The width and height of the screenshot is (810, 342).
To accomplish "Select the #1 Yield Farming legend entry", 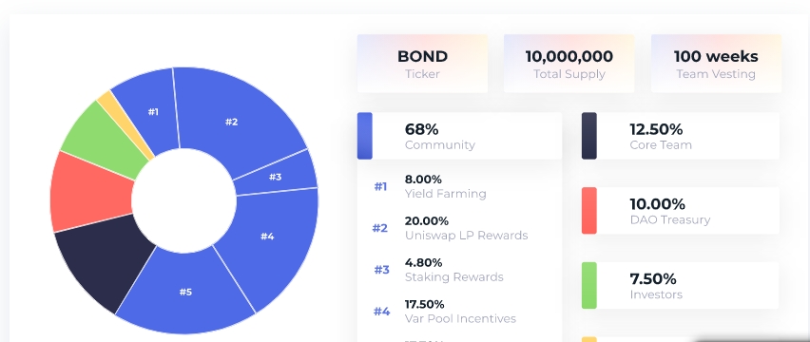I will 431,186.
